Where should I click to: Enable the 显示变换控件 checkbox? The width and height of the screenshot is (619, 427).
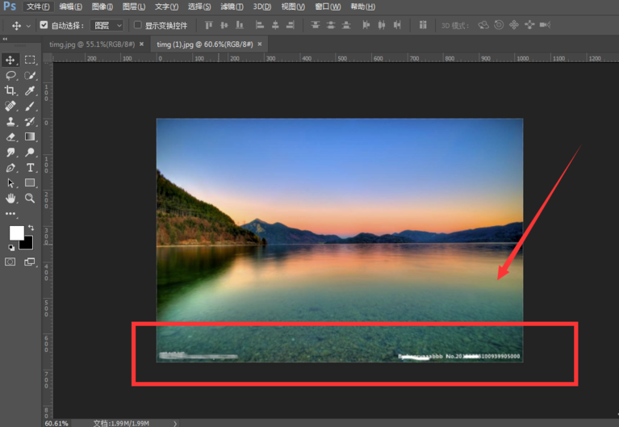click(x=137, y=26)
